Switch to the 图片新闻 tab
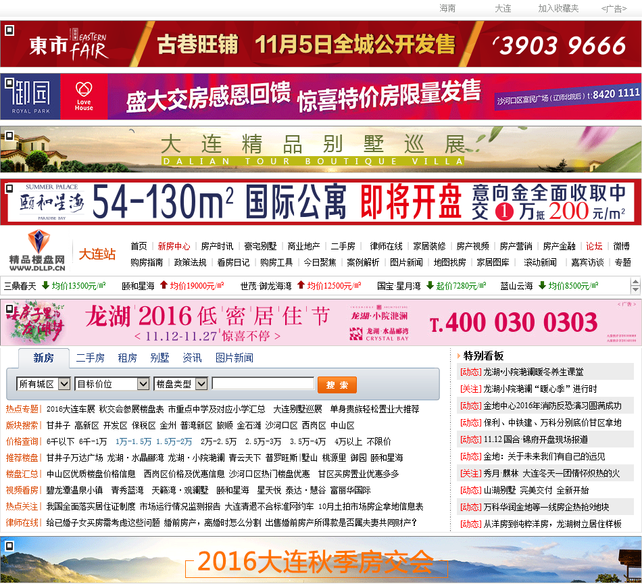 click(234, 358)
